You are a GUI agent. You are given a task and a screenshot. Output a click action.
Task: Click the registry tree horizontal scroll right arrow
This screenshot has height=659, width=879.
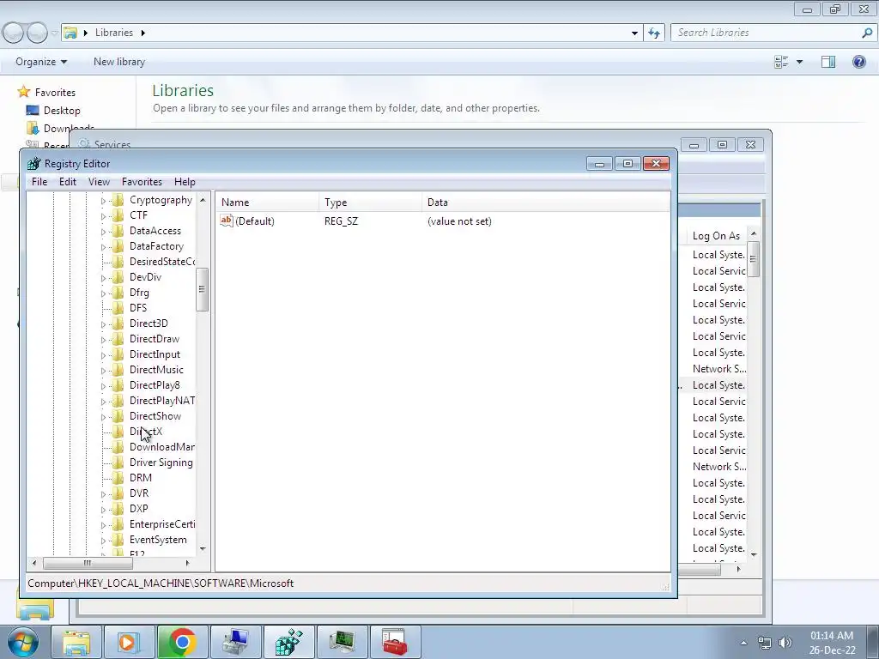coord(187,563)
